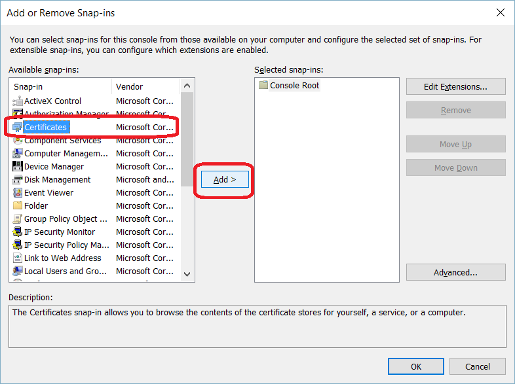Open Edit Extensions dialog
The width and height of the screenshot is (515, 384).
click(455, 86)
